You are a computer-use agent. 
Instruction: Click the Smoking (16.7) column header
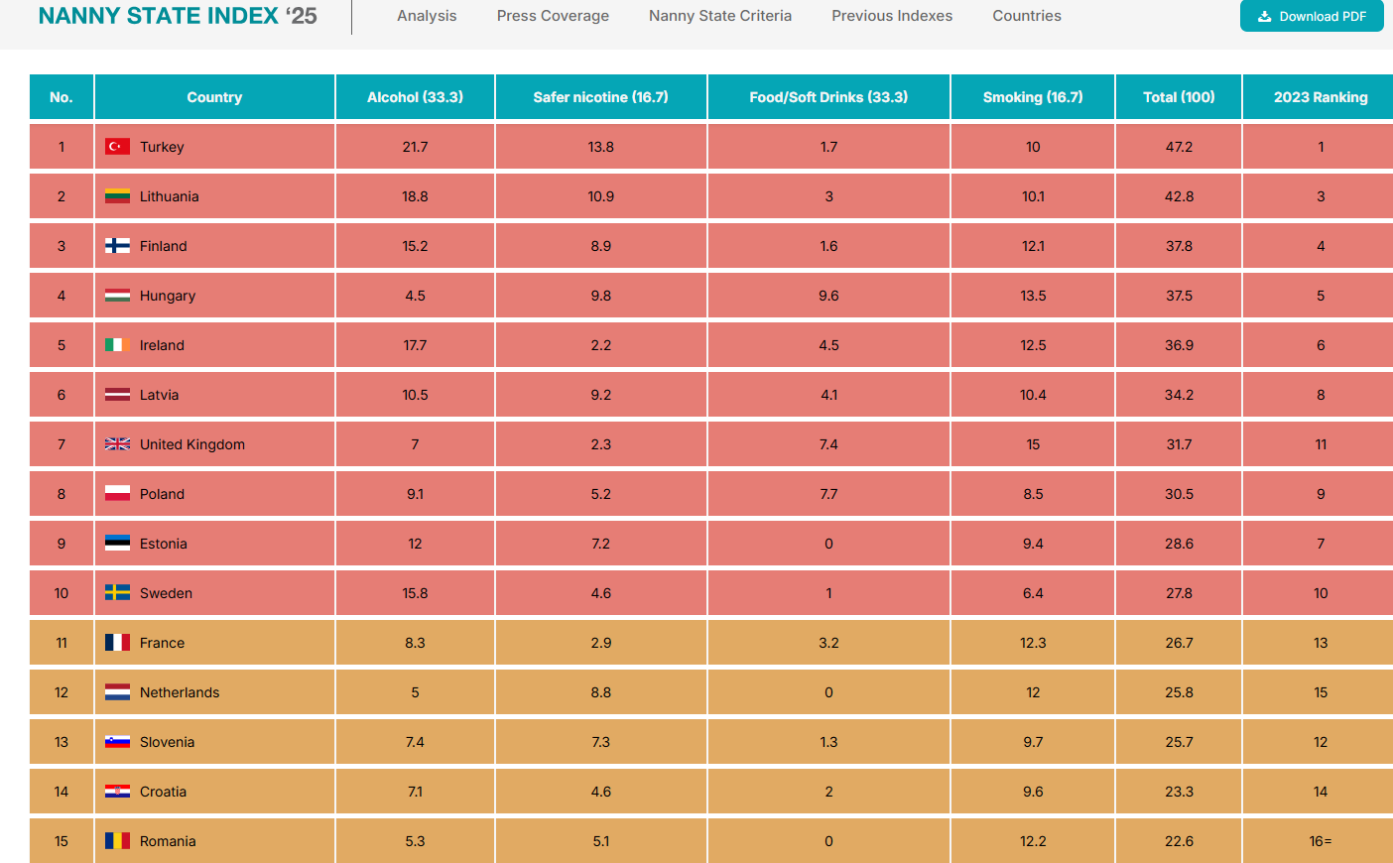pyautogui.click(x=1033, y=97)
